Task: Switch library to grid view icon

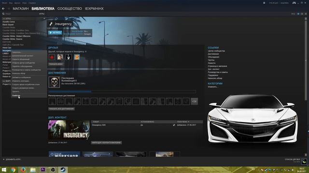Action: [x=306, y=14]
